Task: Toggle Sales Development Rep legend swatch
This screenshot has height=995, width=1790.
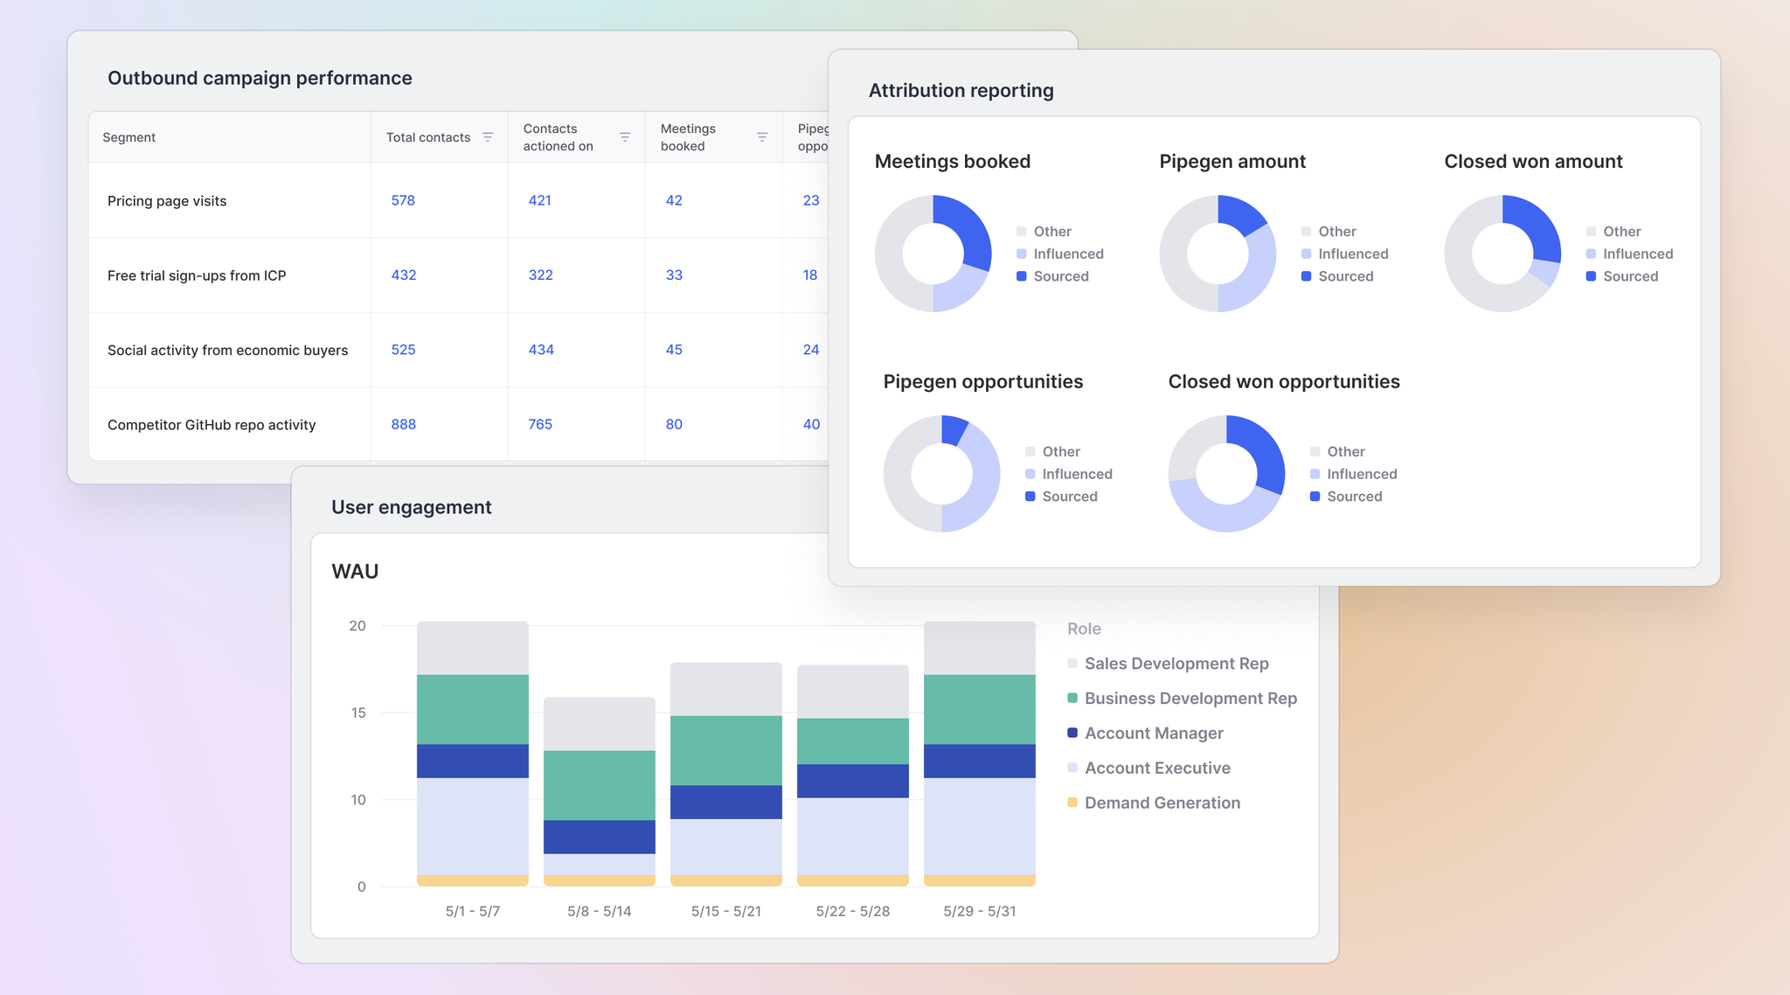Action: click(x=1072, y=664)
